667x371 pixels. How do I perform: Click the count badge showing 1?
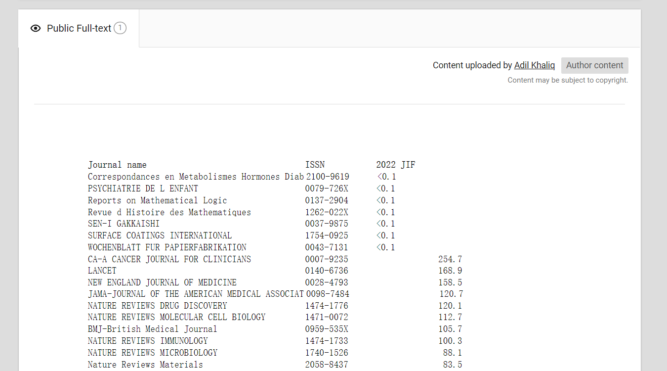tap(120, 28)
